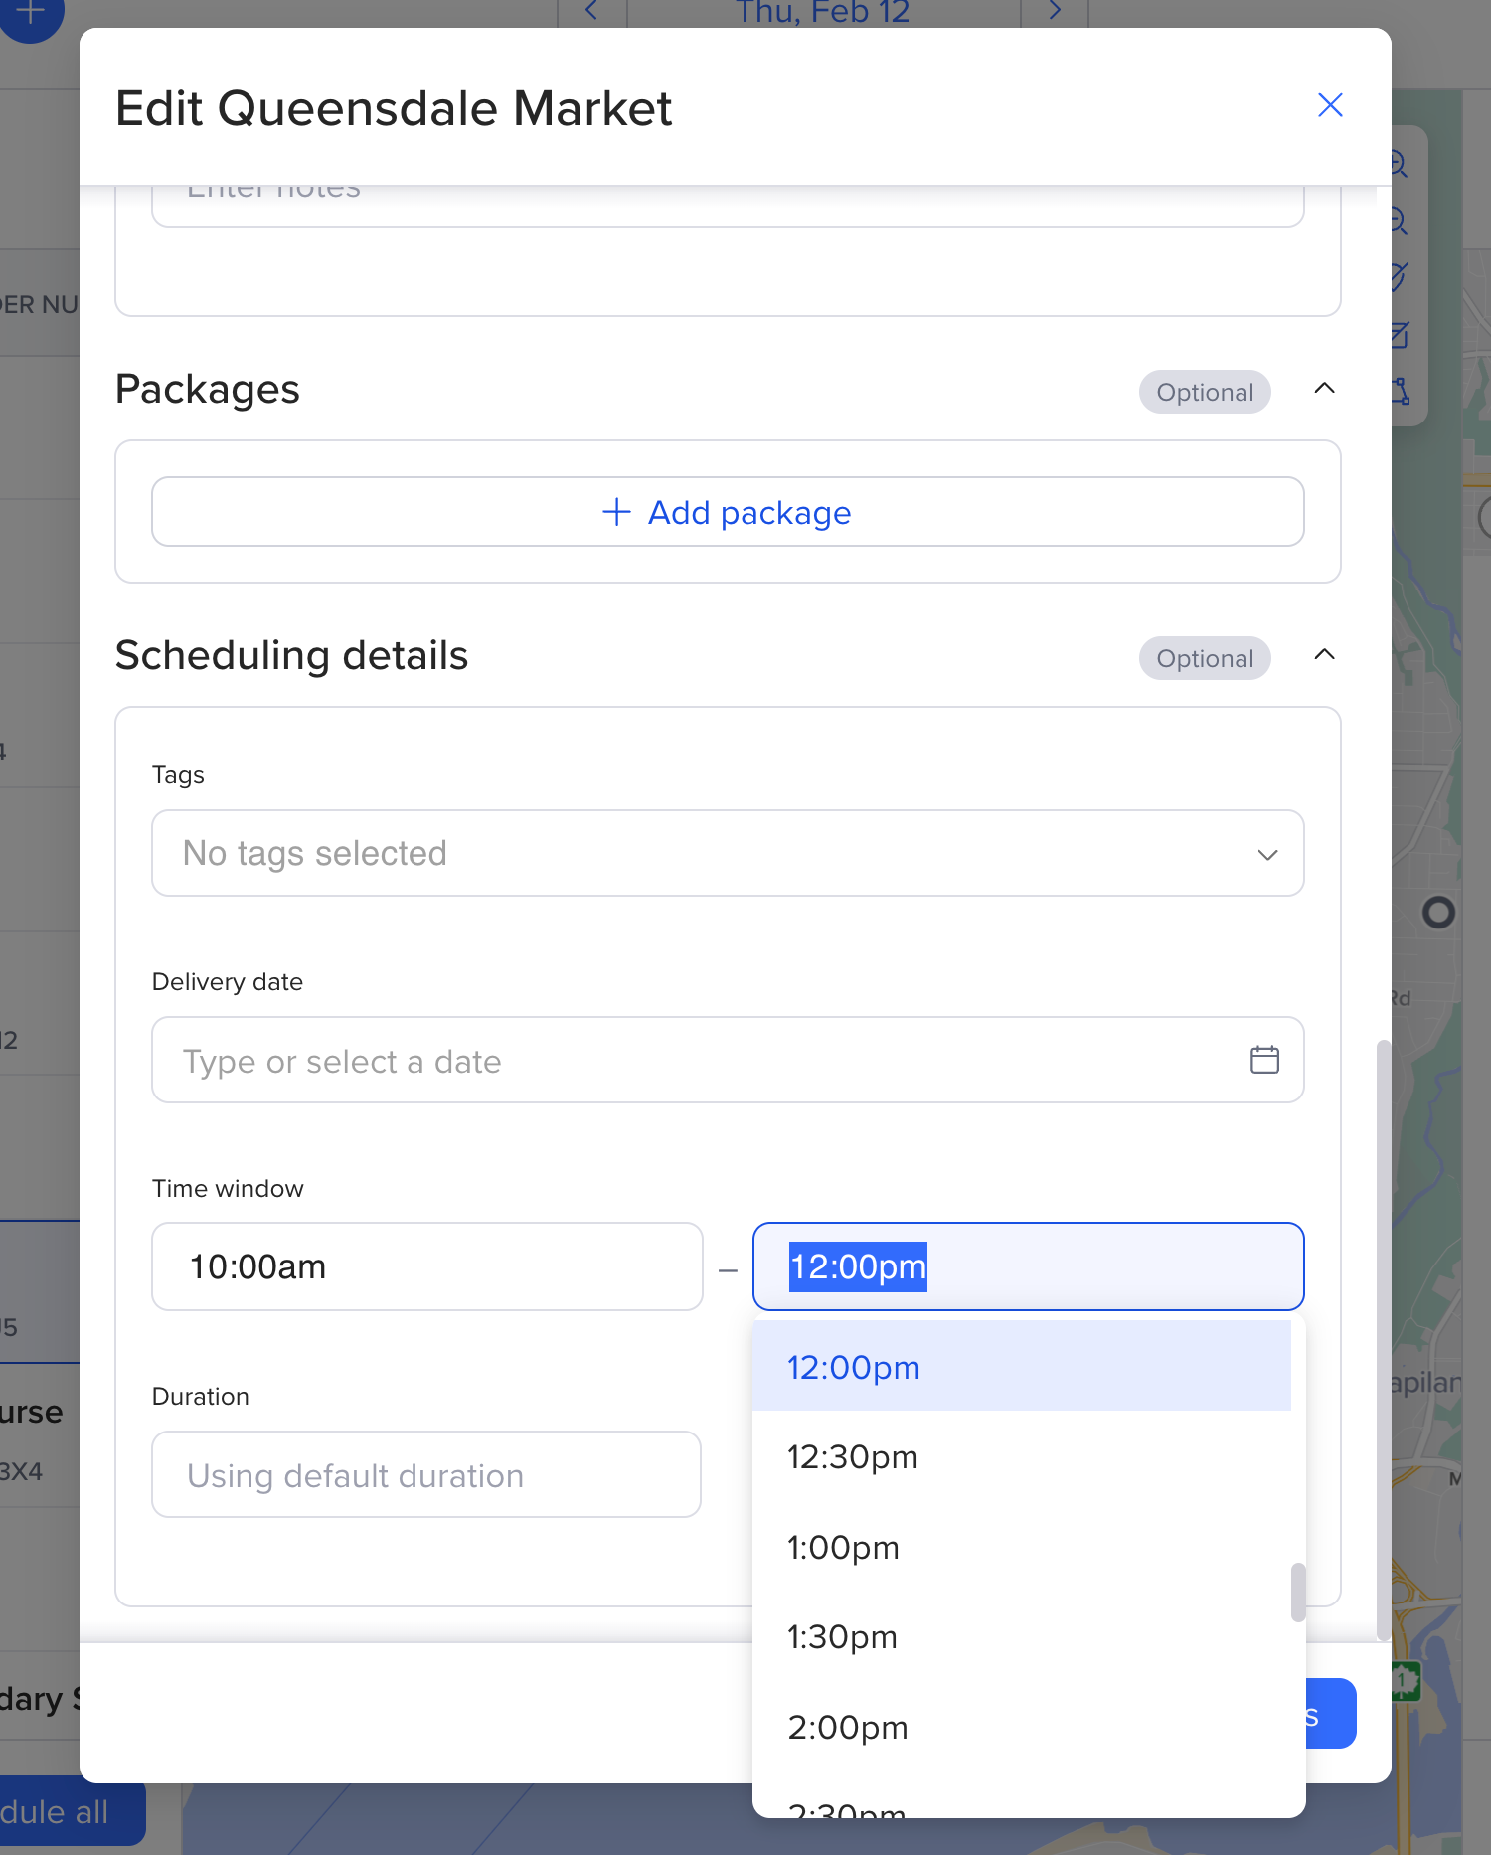
Task: Collapse the Scheduling details section
Action: [1324, 655]
